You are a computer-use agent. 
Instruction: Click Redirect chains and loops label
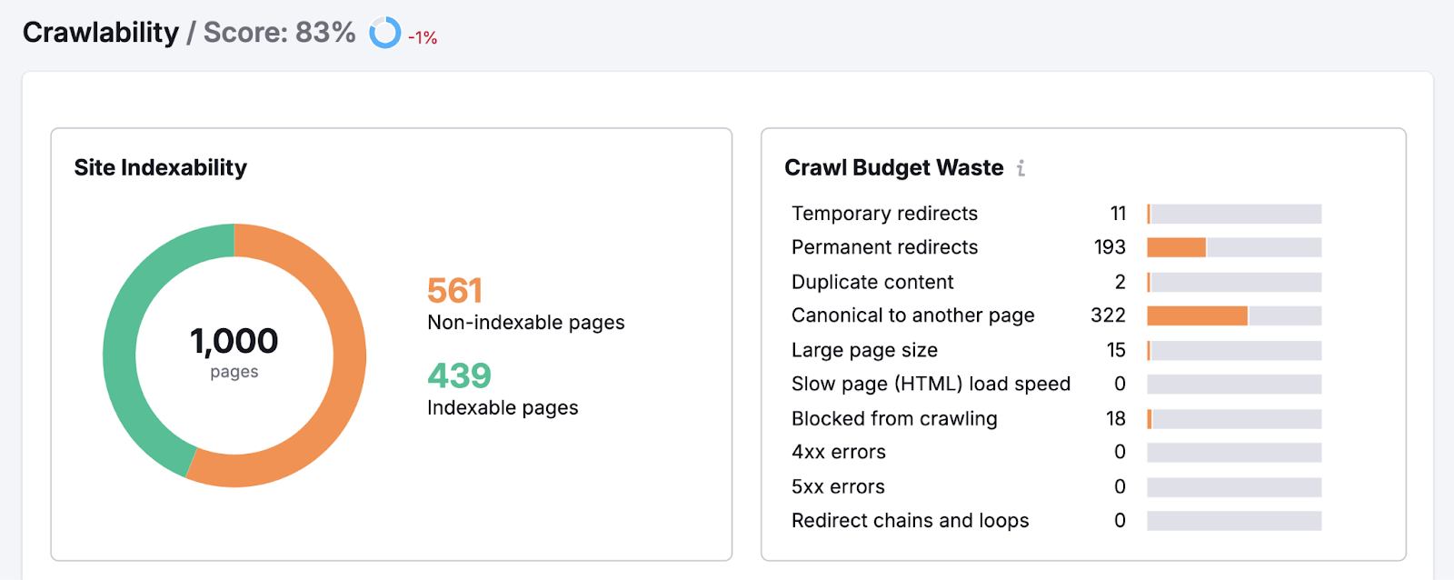click(910, 520)
